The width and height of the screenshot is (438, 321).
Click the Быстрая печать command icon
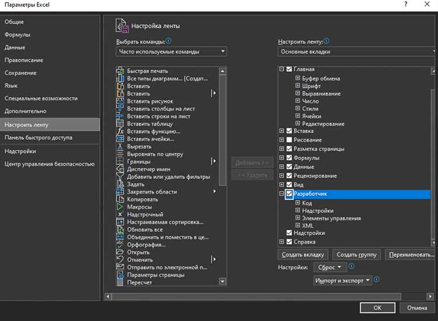pos(120,71)
